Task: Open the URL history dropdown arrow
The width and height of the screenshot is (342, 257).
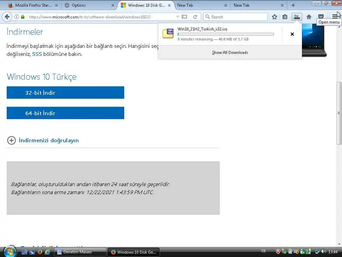Action: (x=178, y=17)
